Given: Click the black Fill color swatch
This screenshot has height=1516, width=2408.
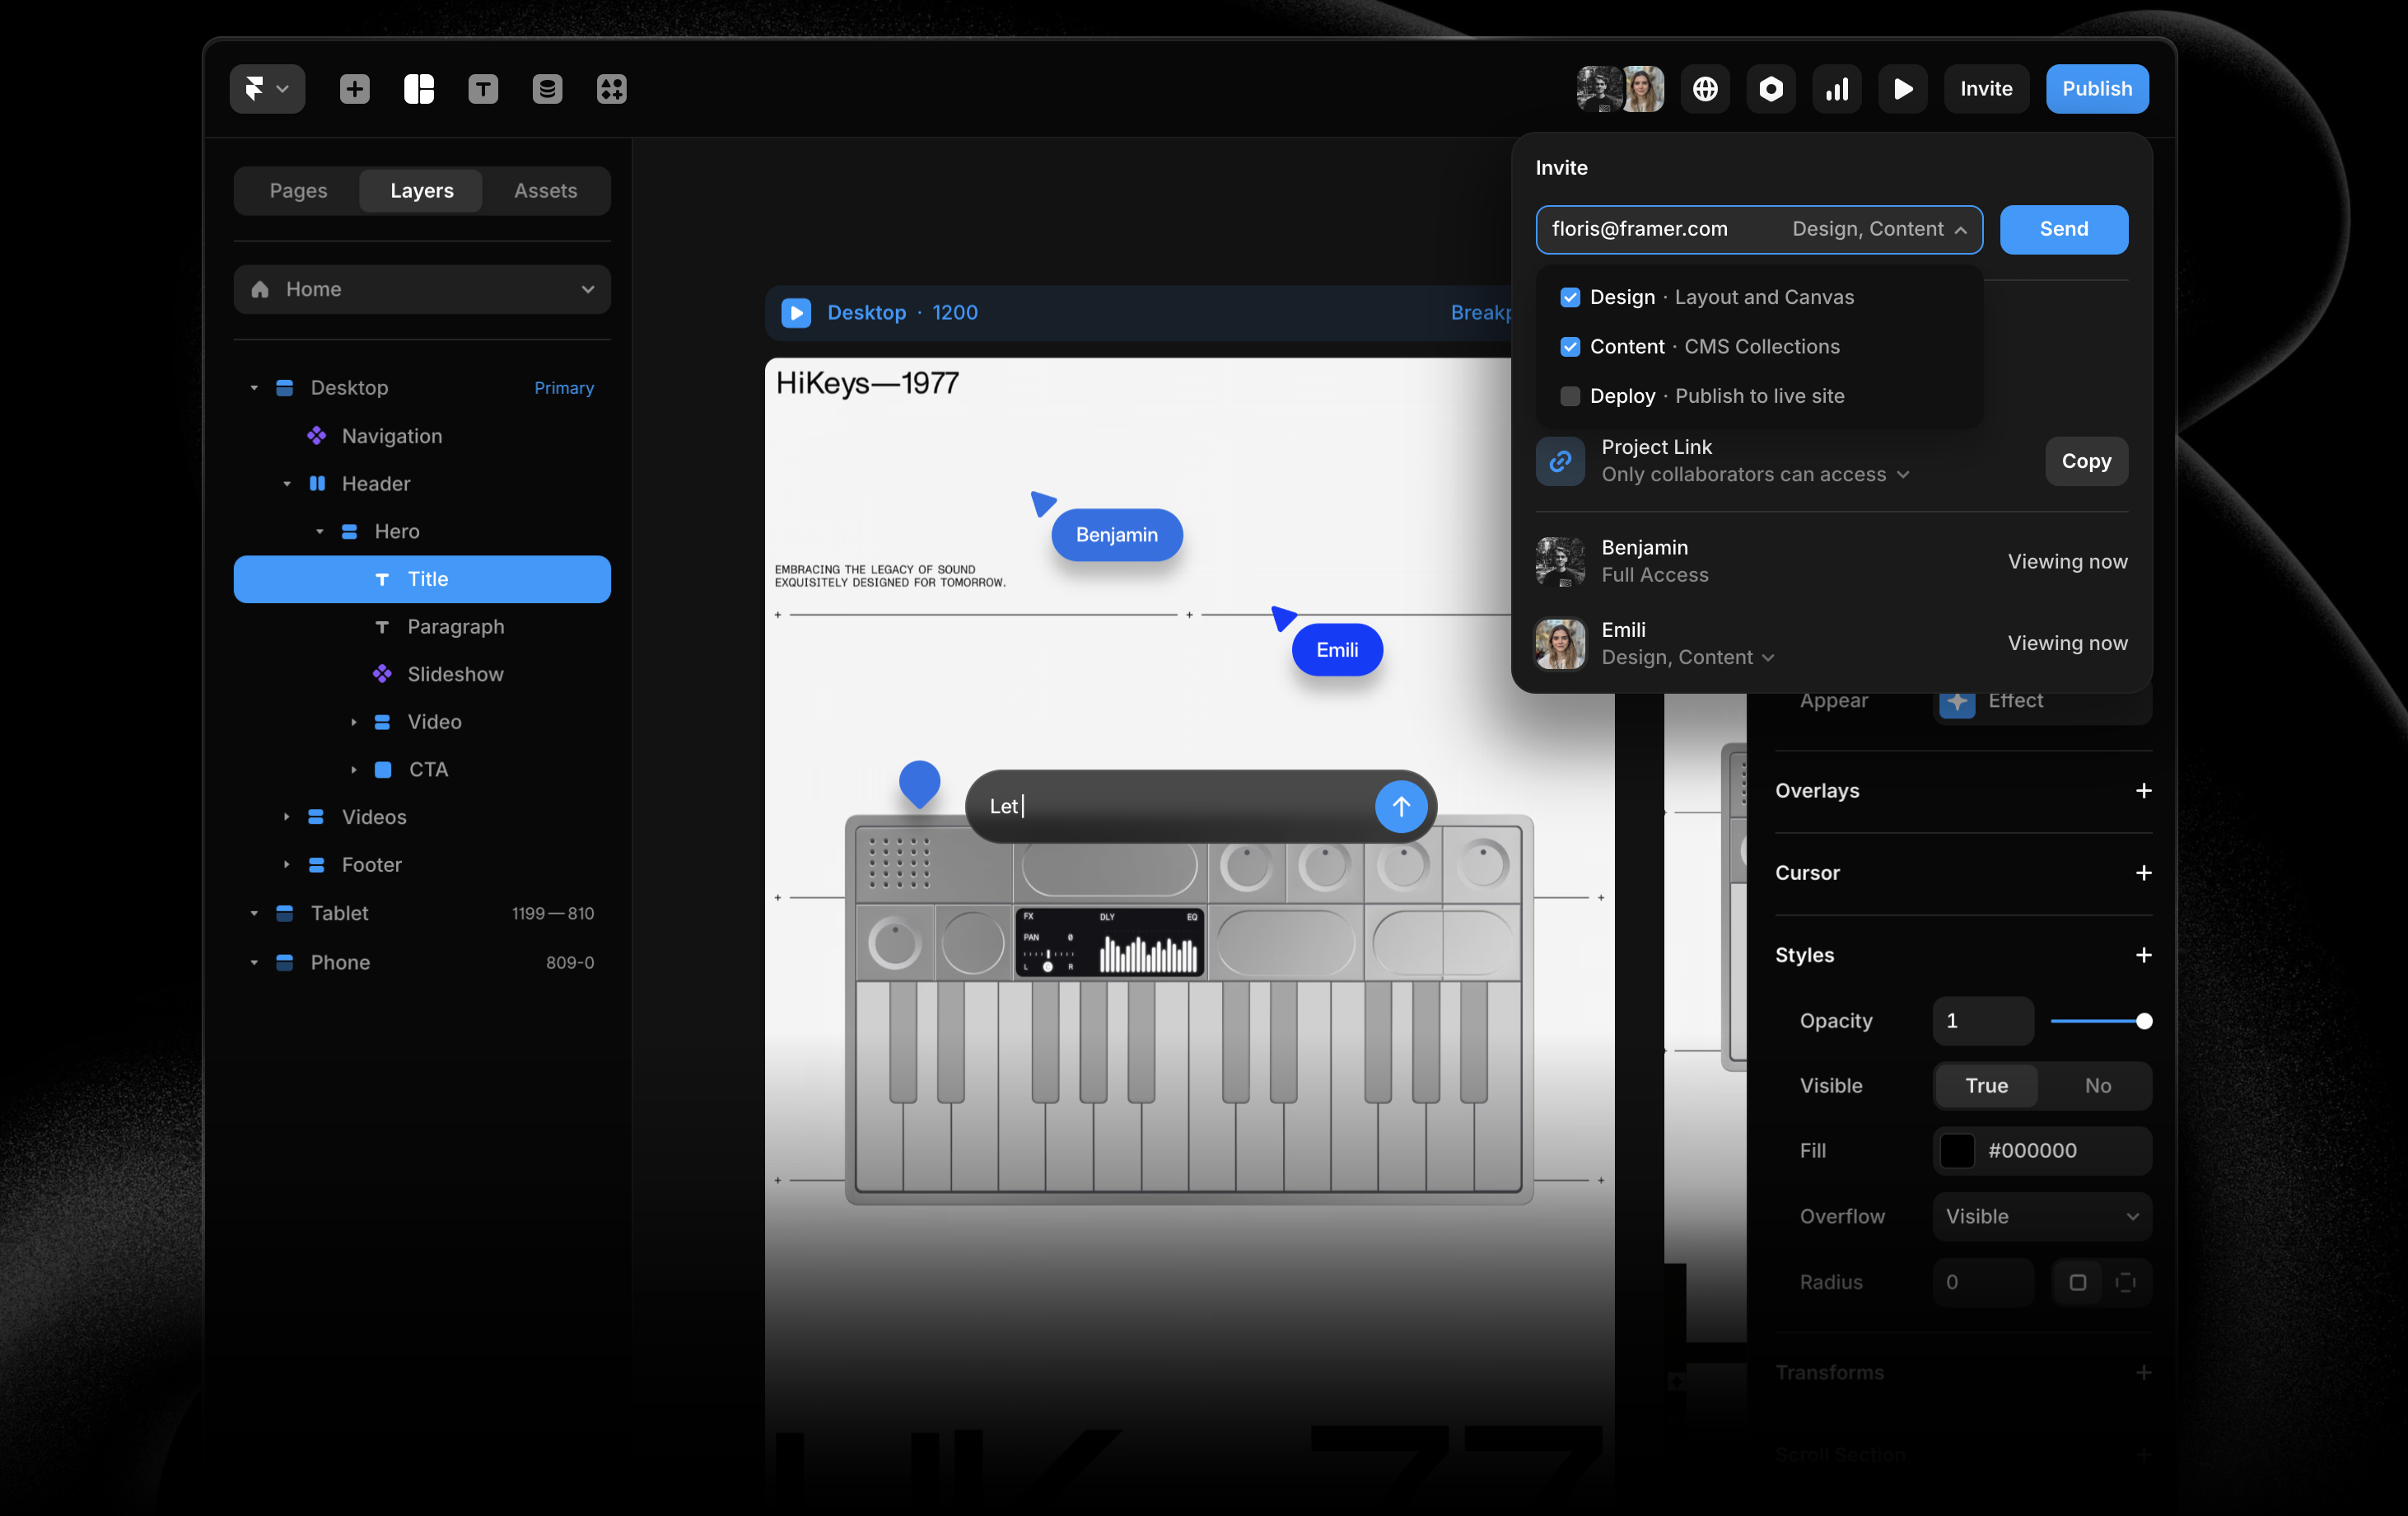Looking at the screenshot, I should 1957,1149.
